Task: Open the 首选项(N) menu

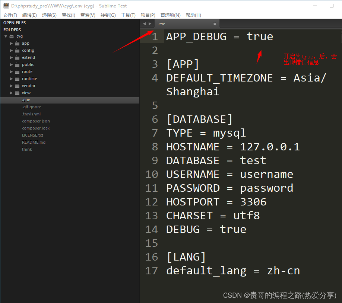Action: click(x=171, y=15)
